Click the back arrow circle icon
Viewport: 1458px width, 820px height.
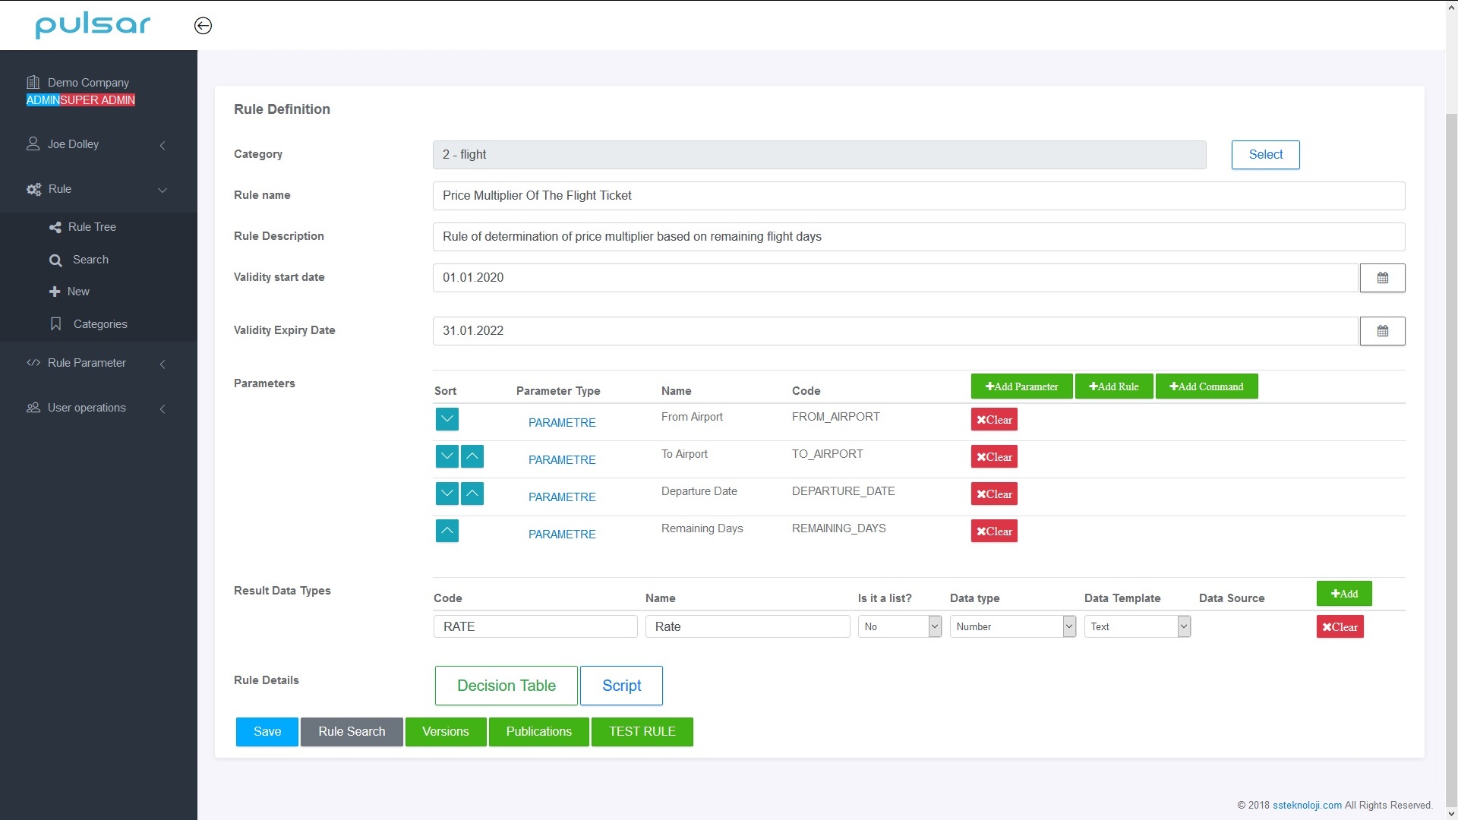(203, 26)
